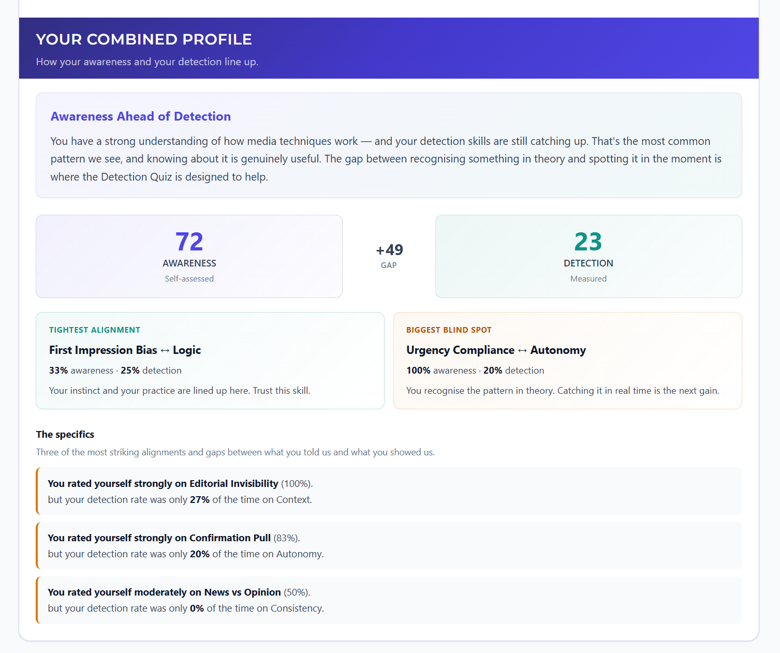Click the 'Awareness Ahead of Detection' heading
Image resolution: width=780 pixels, height=653 pixels.
140,116
